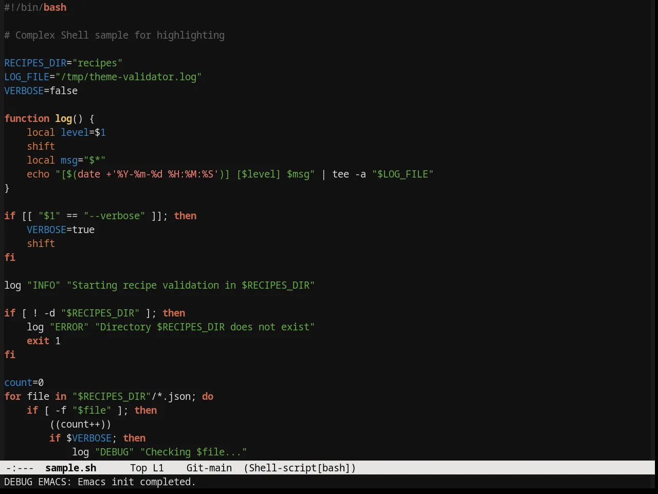
Task: Click "Directory $RECIPES_DIR does not exist" string
Action: (x=205, y=327)
